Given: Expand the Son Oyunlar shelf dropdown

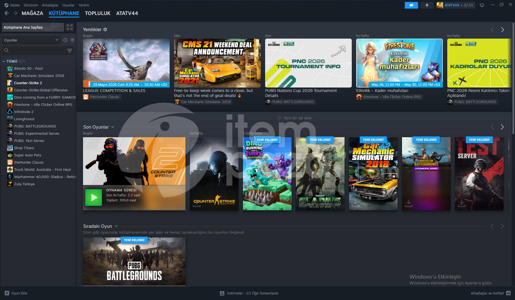Looking at the screenshot, I should (113, 127).
